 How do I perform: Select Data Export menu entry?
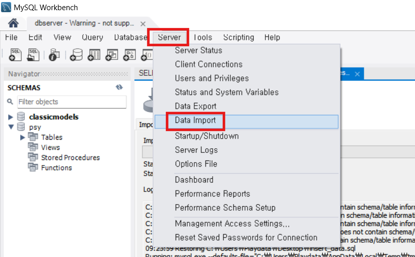point(247,106)
